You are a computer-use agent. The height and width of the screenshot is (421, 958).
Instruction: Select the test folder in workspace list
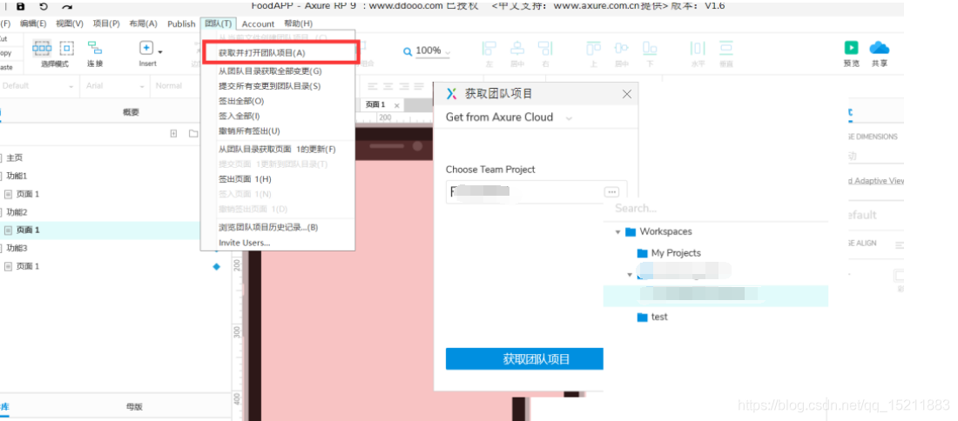point(658,317)
